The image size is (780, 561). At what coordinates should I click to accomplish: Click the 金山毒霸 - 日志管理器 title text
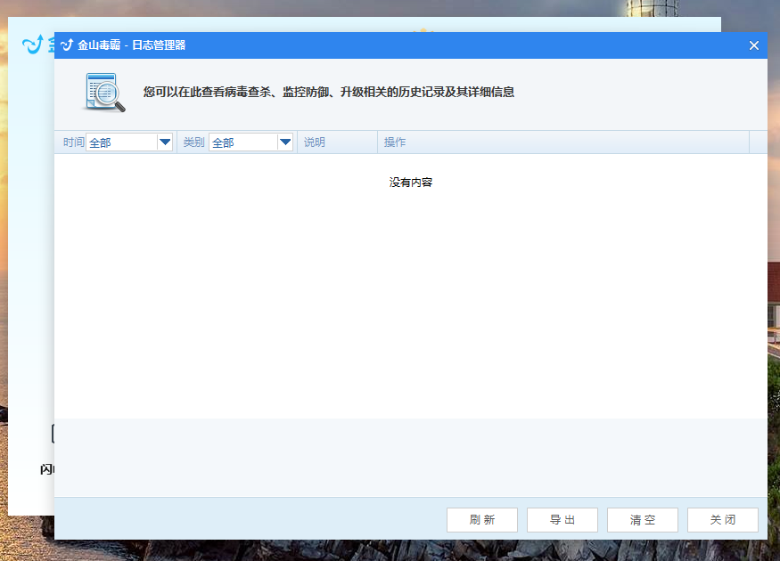[x=132, y=45]
